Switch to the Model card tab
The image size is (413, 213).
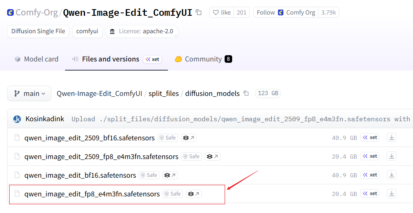(x=36, y=59)
